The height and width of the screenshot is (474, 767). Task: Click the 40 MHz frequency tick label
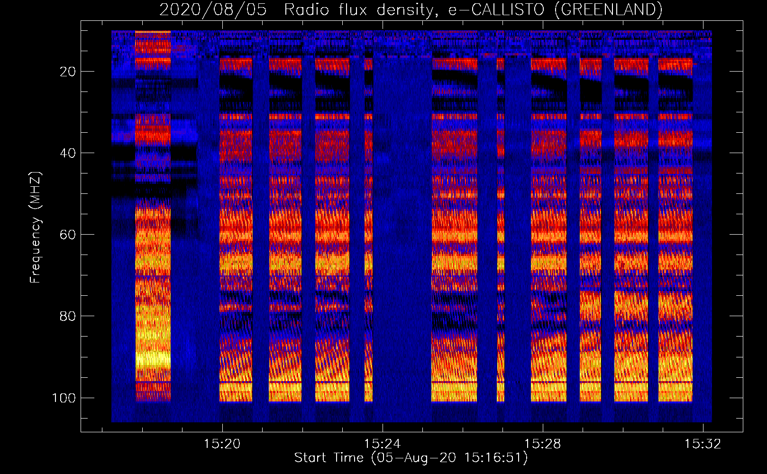[68, 153]
